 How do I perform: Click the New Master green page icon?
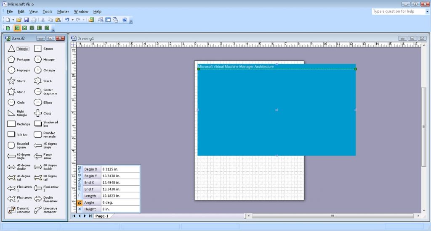pos(8,28)
